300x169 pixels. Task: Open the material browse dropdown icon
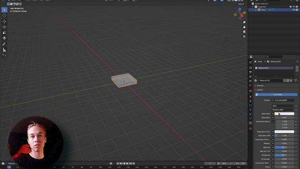[256, 81]
